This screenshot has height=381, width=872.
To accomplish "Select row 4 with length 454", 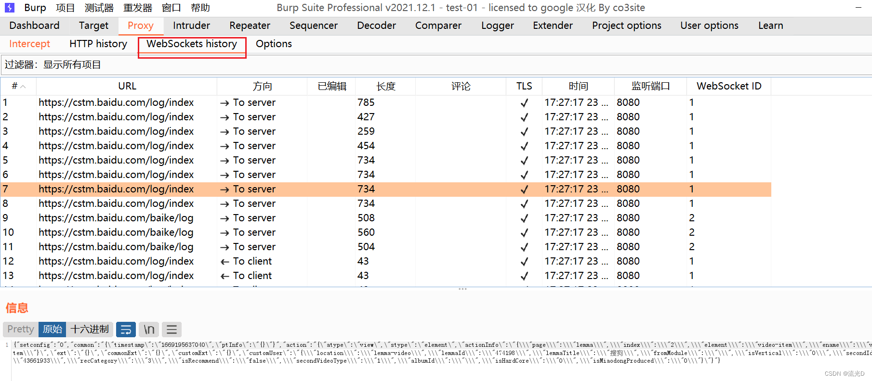I will coord(386,146).
